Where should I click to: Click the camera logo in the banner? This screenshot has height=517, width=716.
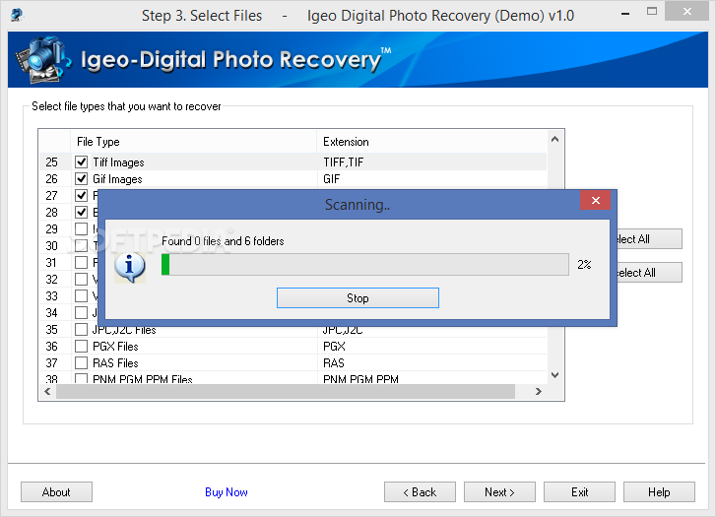(43, 60)
